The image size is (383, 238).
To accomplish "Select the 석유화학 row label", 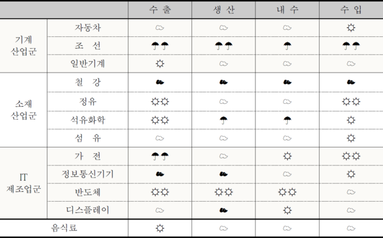I will pos(87,120).
